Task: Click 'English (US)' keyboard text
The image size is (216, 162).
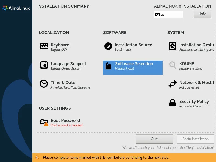Action: [x=59, y=50]
